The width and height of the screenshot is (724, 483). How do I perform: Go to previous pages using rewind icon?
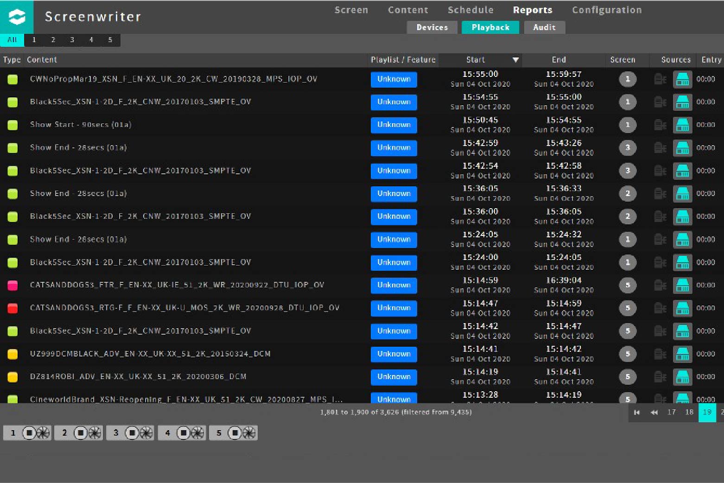pyautogui.click(x=654, y=413)
